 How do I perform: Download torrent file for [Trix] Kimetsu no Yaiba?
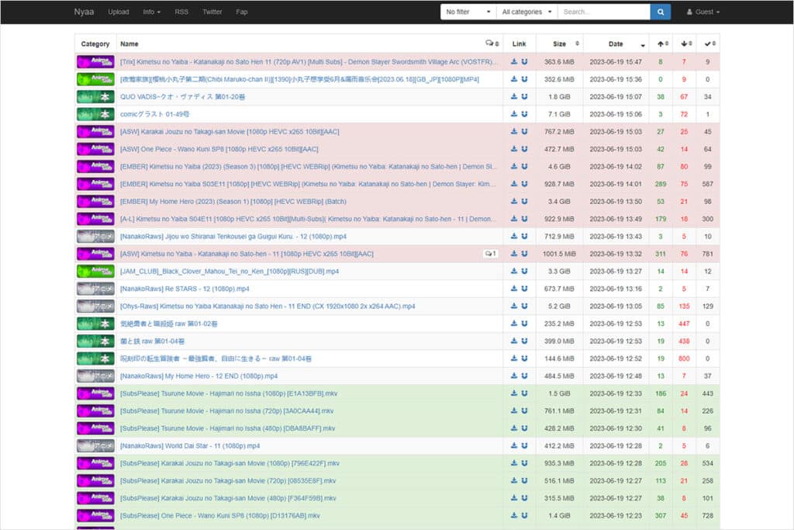coord(514,61)
